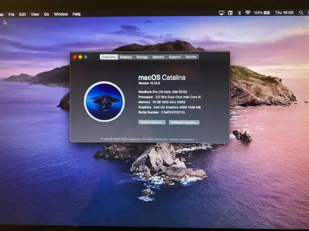The height and width of the screenshot is (231, 309).
Task: Open the File menu
Action: point(12,14)
